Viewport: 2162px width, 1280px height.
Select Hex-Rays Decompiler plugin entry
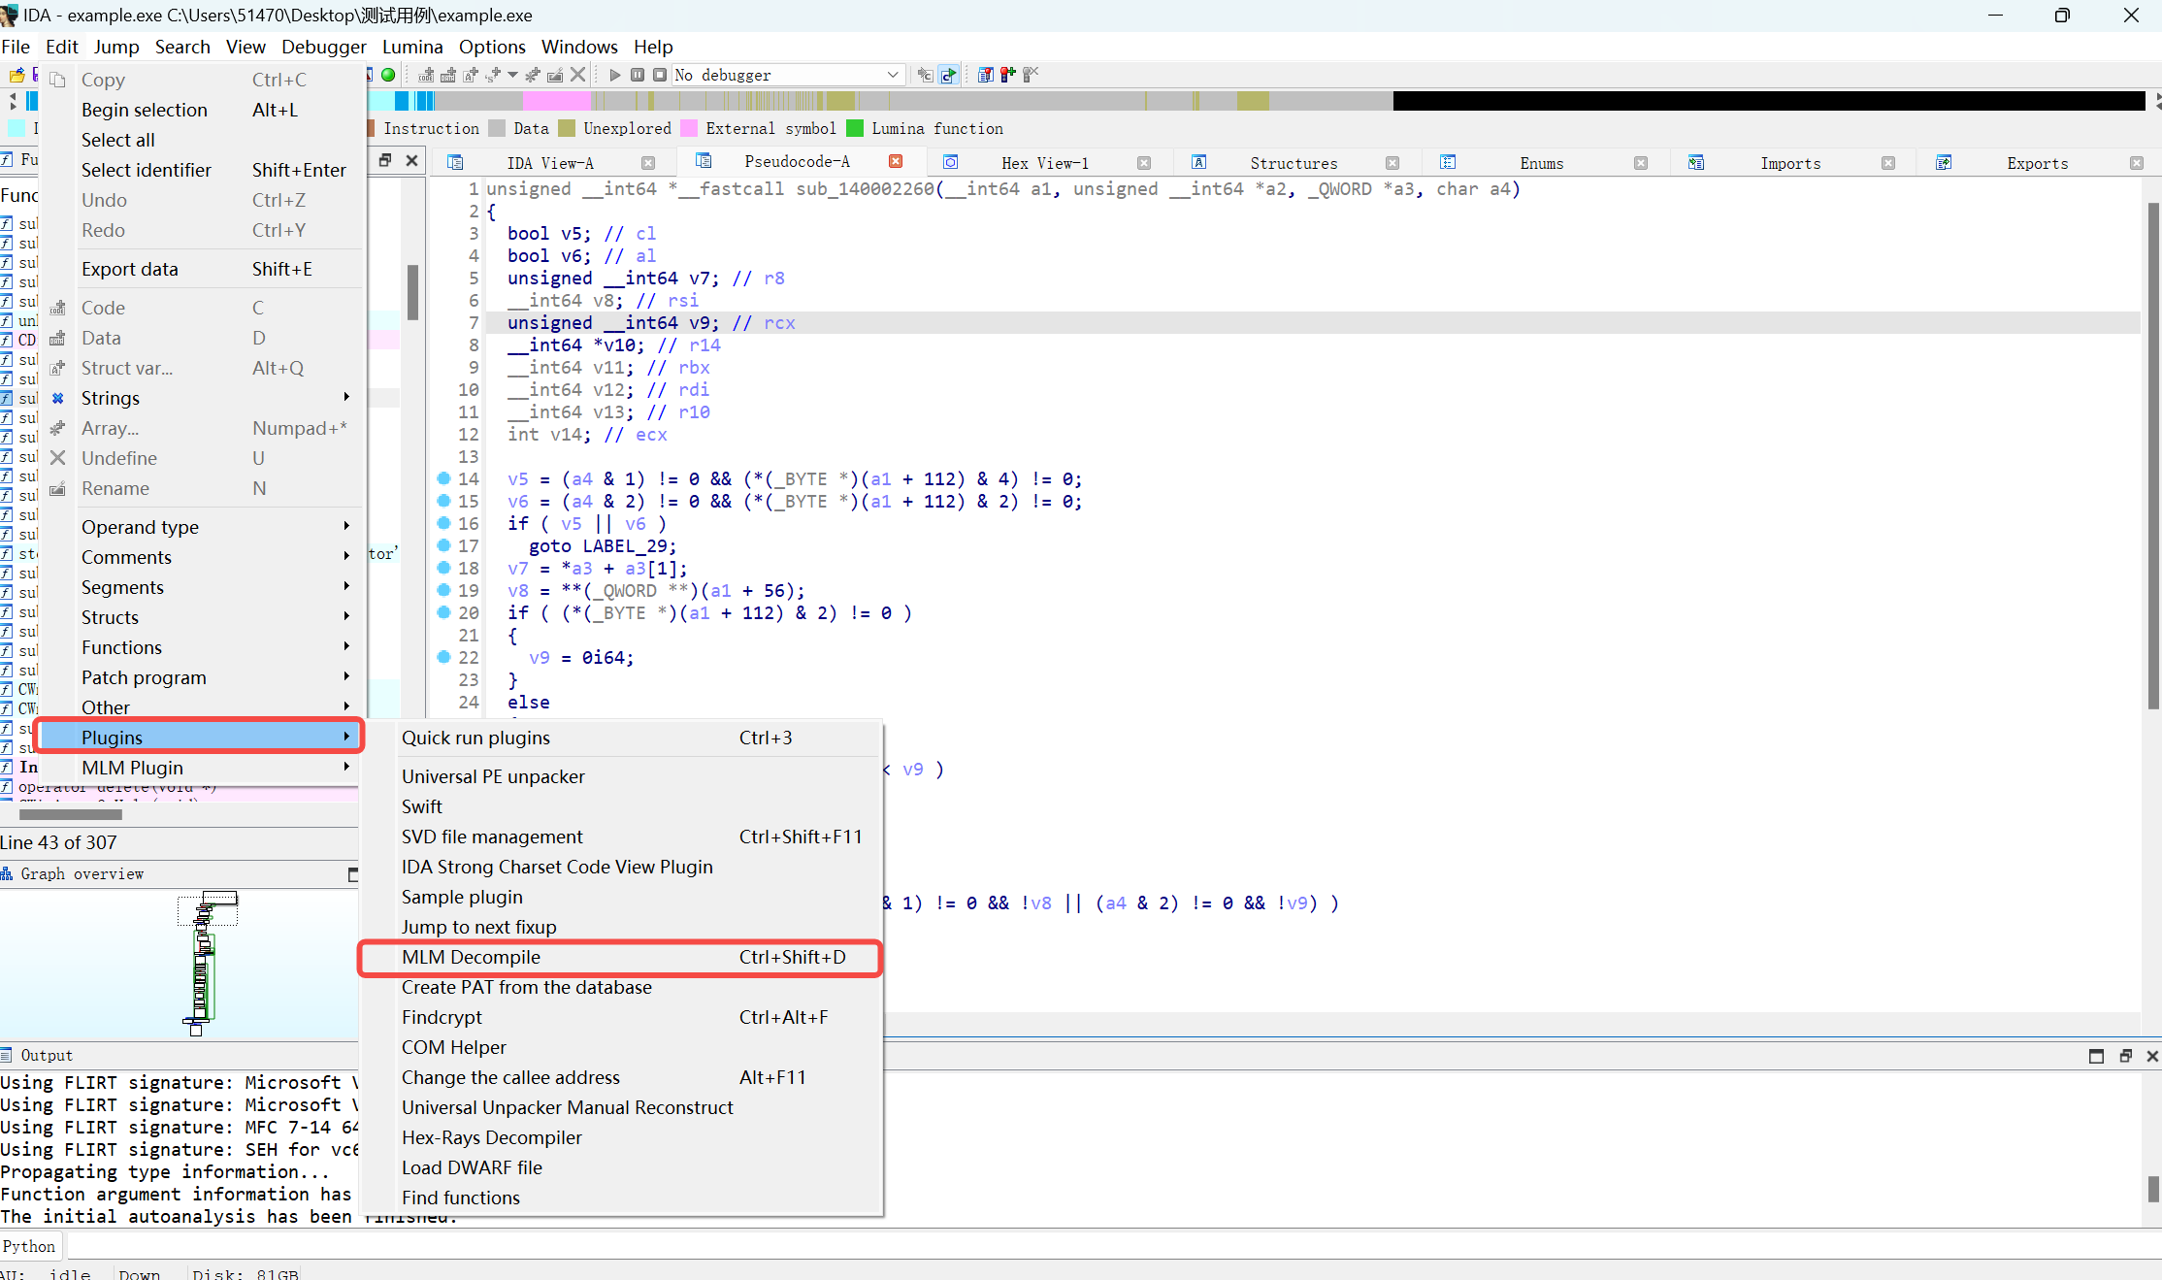621,1137
